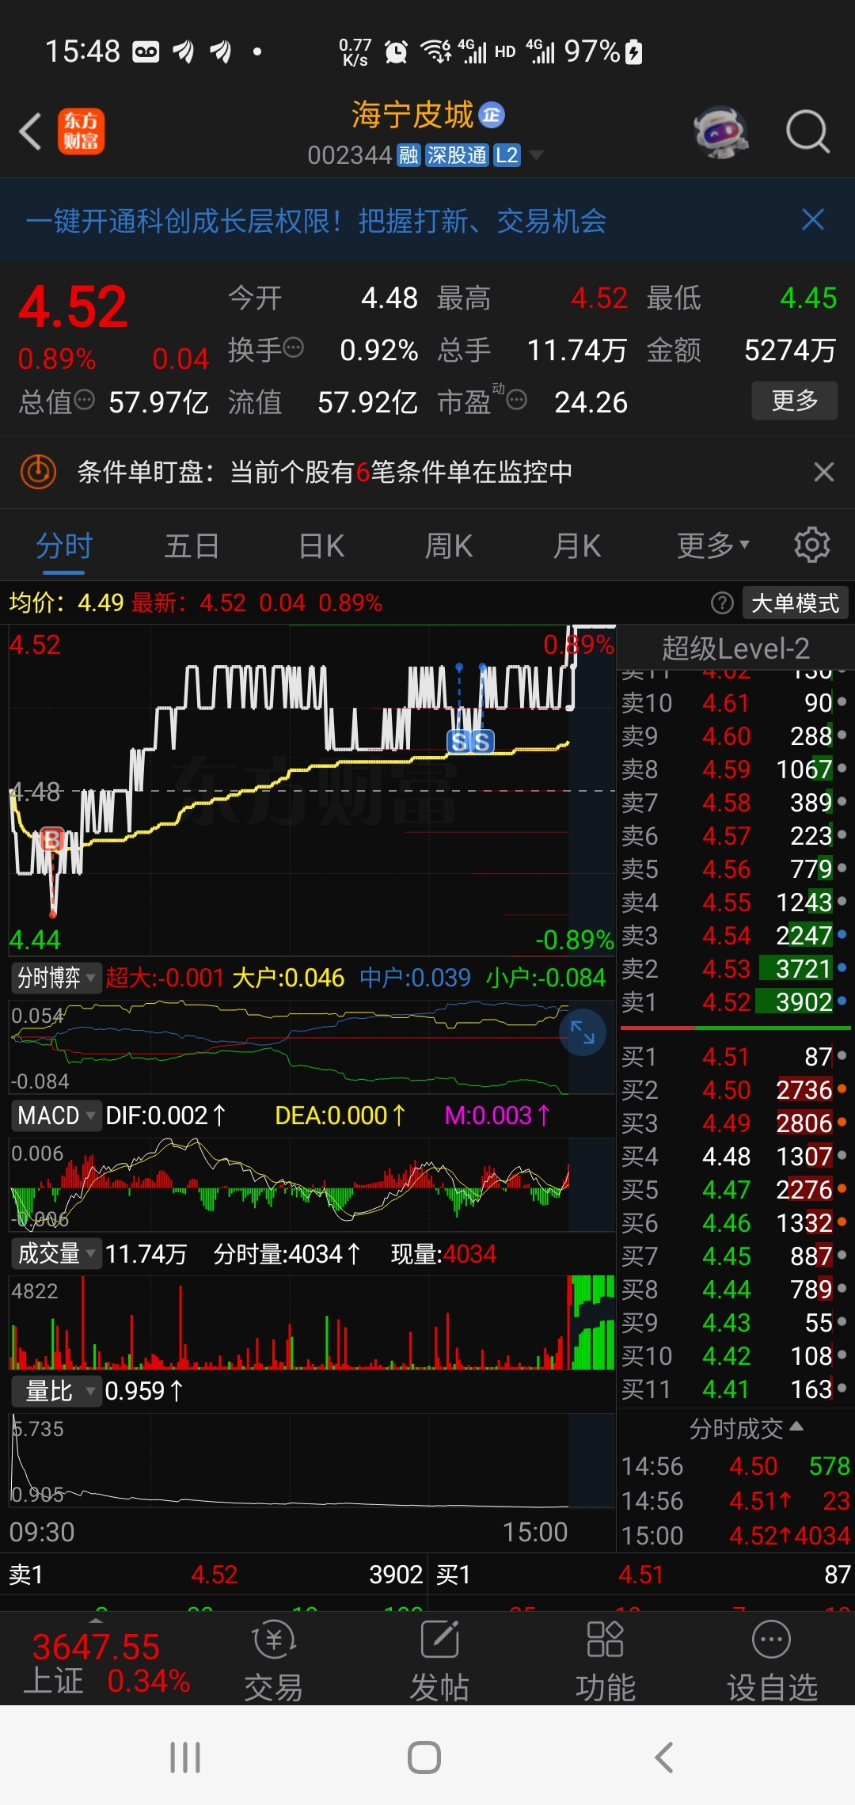Toggle 大单模式
Viewport: 855px width, 1805px height.
(x=795, y=603)
